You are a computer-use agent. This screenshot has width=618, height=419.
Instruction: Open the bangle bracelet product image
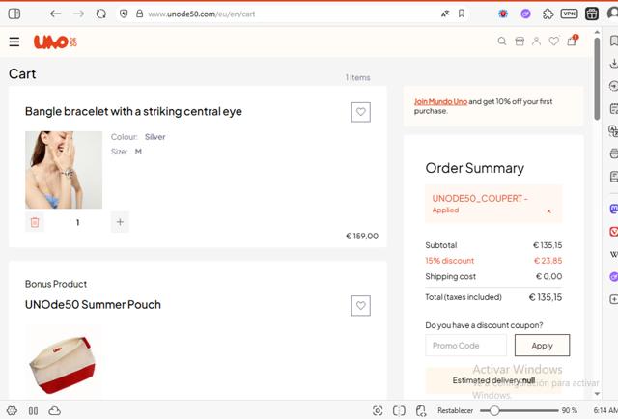tap(64, 170)
